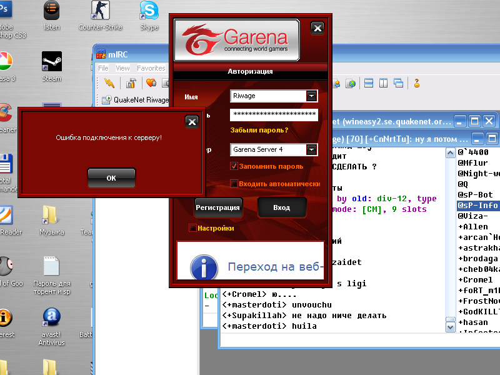Select @Mflur in the nick list

(472, 162)
